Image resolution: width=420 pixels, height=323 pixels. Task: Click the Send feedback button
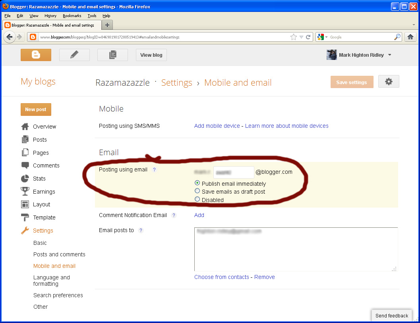(392, 315)
